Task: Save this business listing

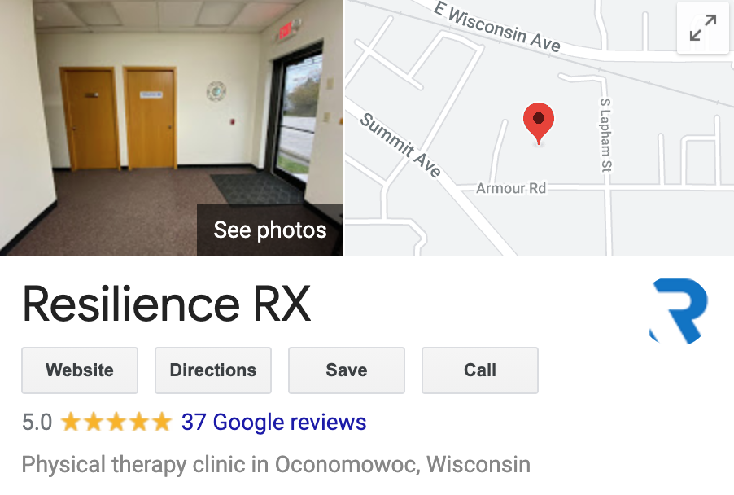Action: [x=347, y=370]
